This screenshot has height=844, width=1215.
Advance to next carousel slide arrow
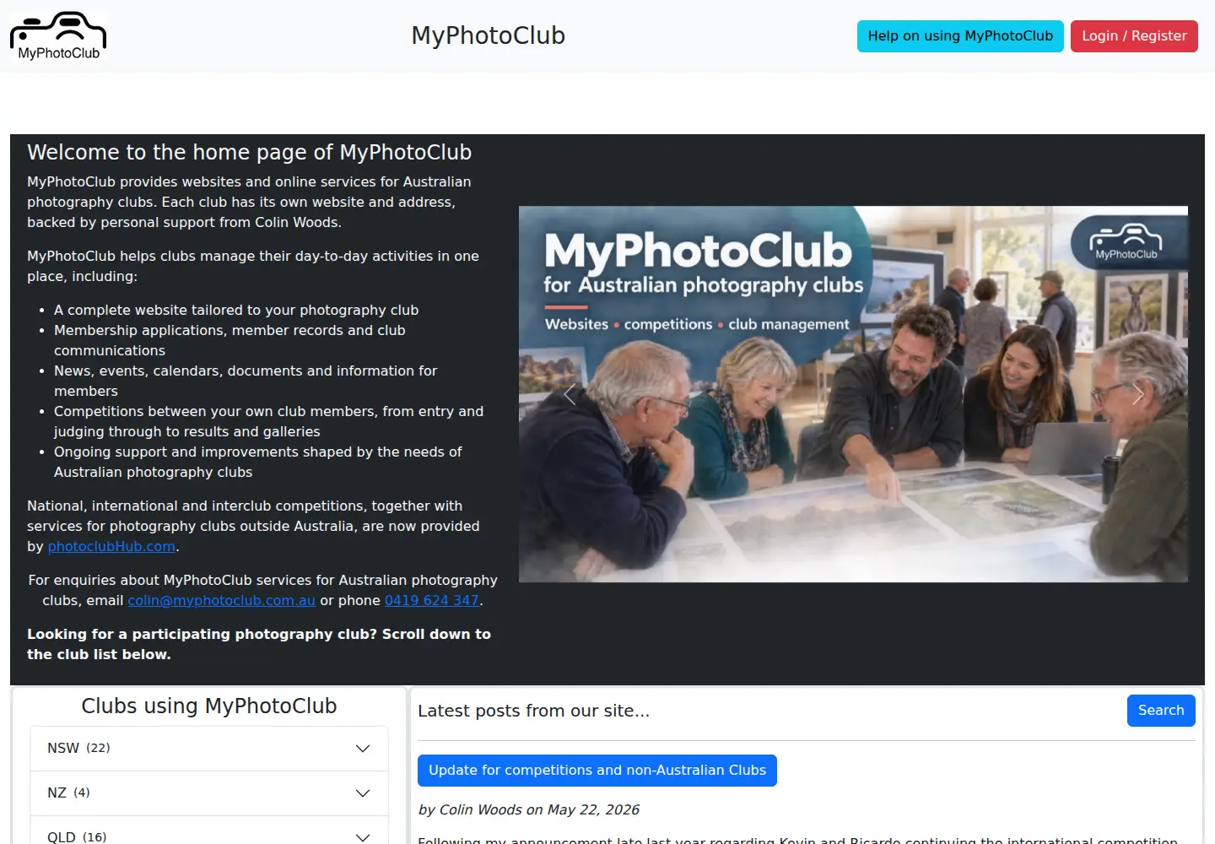pos(1137,394)
